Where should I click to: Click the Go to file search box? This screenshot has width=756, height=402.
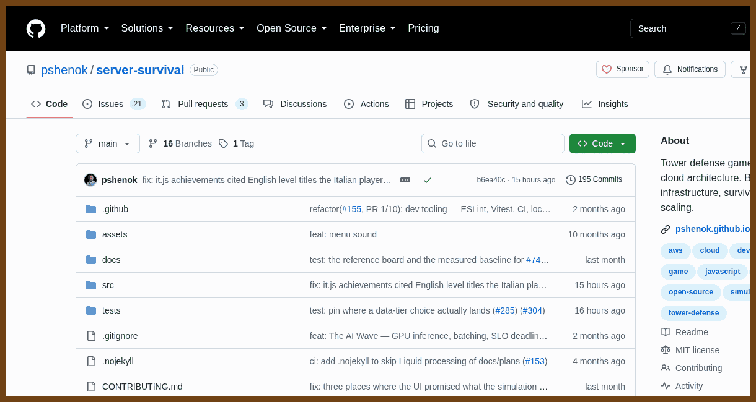[x=493, y=143]
